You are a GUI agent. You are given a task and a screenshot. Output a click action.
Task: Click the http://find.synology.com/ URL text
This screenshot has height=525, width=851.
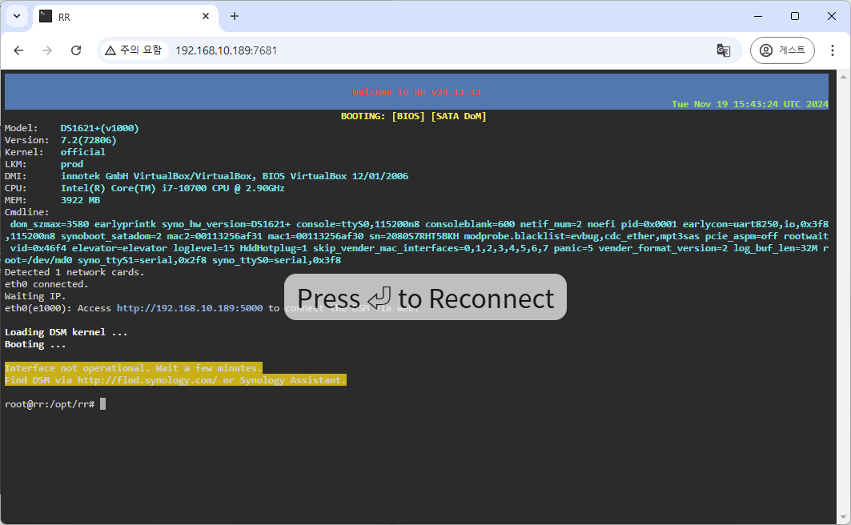click(147, 380)
